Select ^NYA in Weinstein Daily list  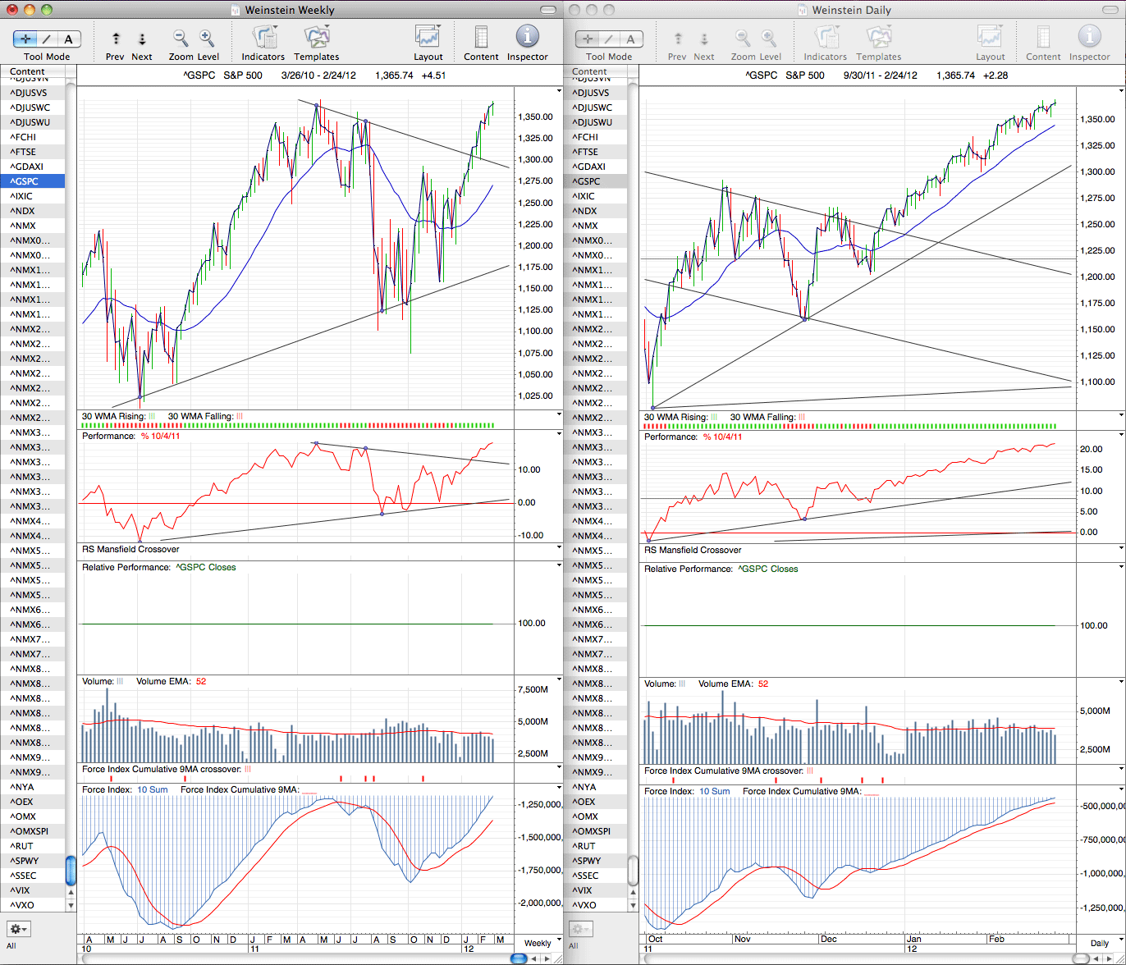[x=595, y=787]
